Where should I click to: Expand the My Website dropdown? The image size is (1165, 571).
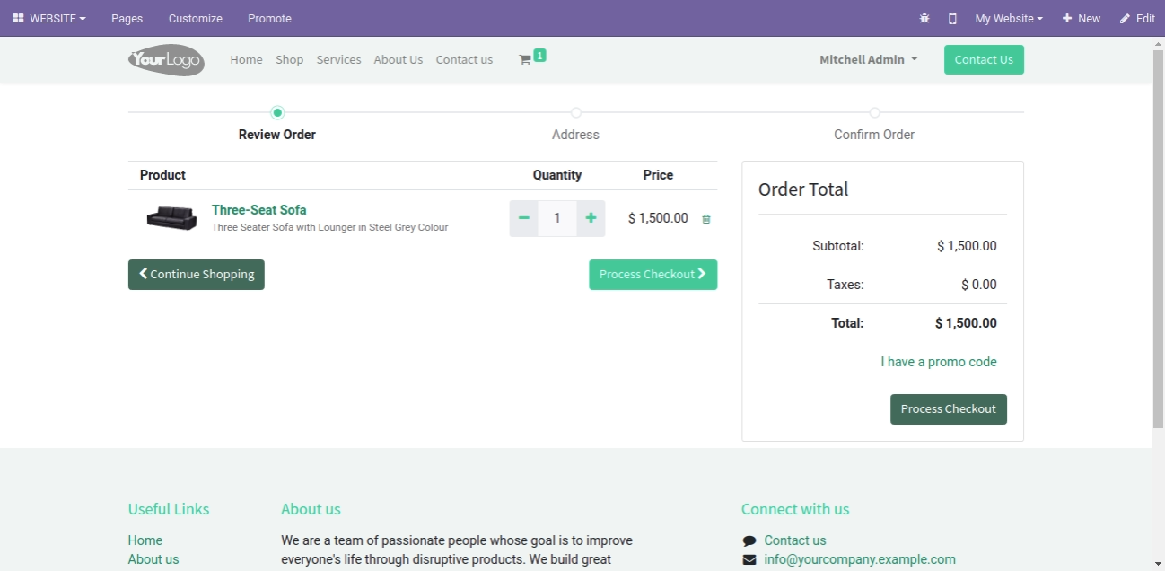click(1009, 18)
